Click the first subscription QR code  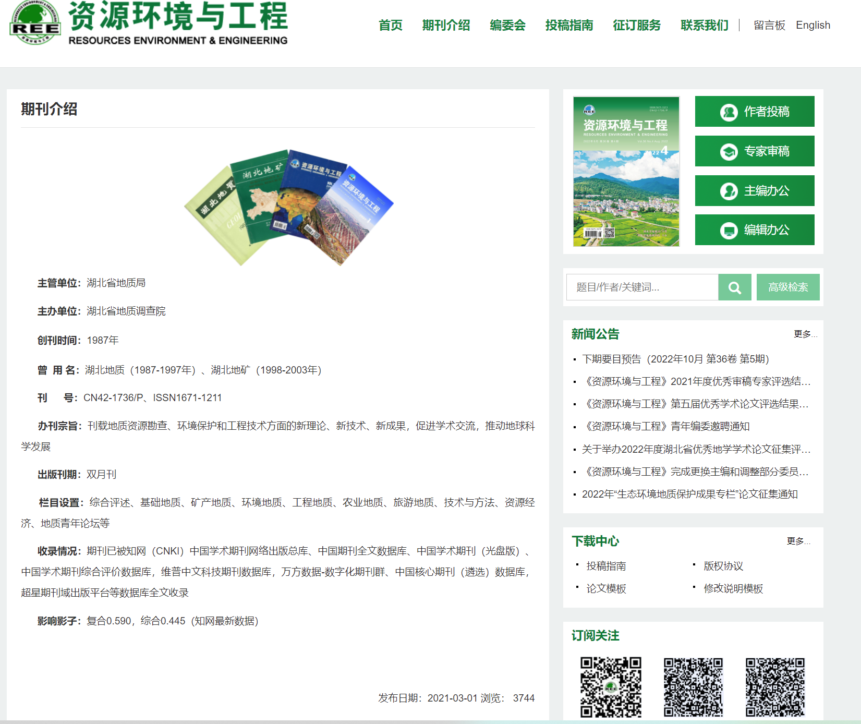611,686
